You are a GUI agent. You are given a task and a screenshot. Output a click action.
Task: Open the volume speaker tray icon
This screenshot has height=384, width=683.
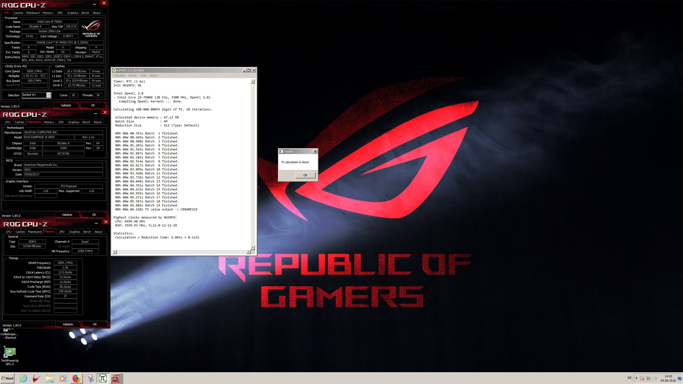click(x=655, y=378)
